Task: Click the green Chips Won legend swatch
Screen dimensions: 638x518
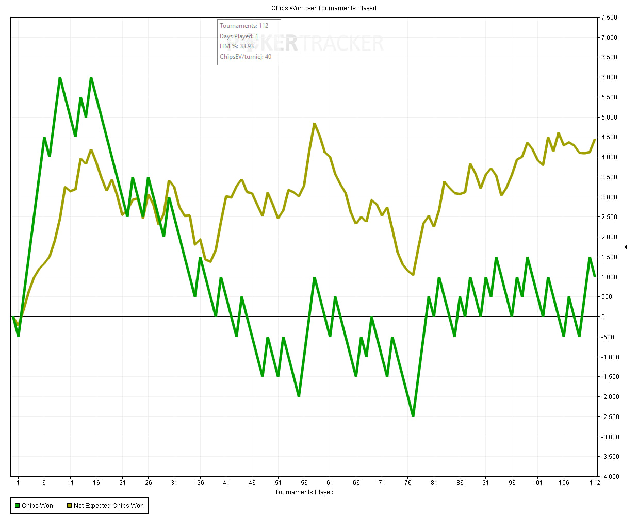Action: tap(17, 506)
